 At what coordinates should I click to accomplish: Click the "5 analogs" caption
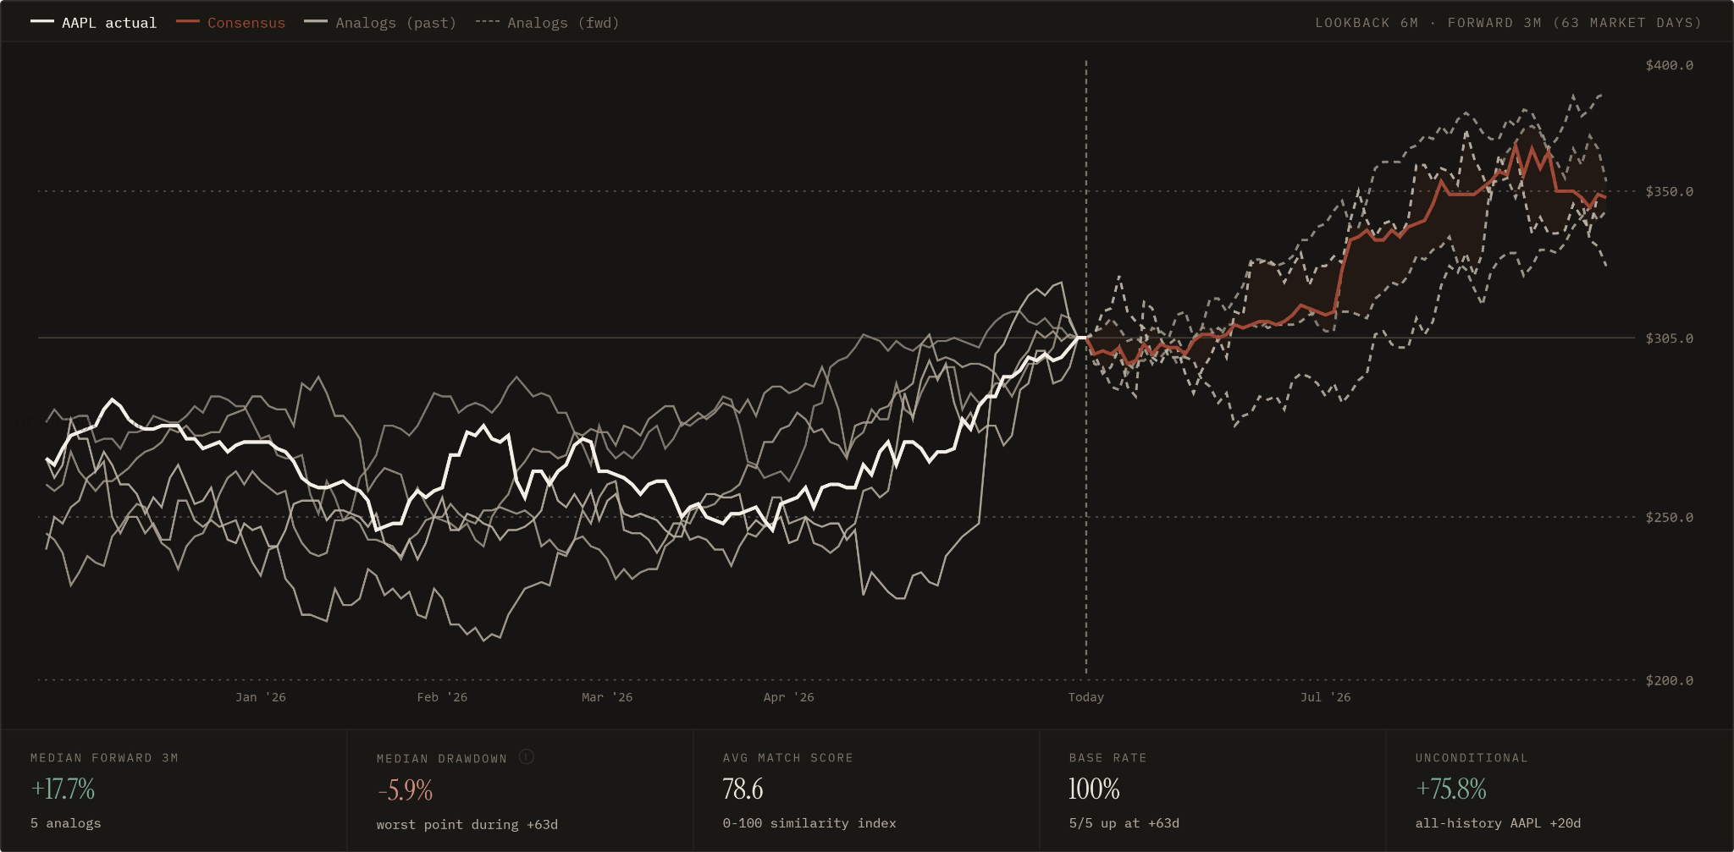pos(66,823)
